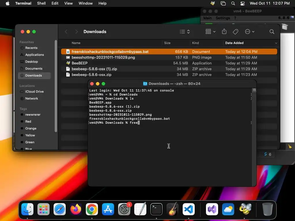Open Finder from the Dock

click(x=27, y=209)
